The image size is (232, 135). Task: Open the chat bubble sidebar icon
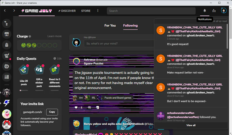tap(7, 66)
